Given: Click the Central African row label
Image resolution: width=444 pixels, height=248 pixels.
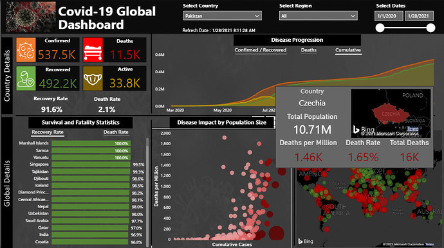Looking at the screenshot, I should [33, 200].
